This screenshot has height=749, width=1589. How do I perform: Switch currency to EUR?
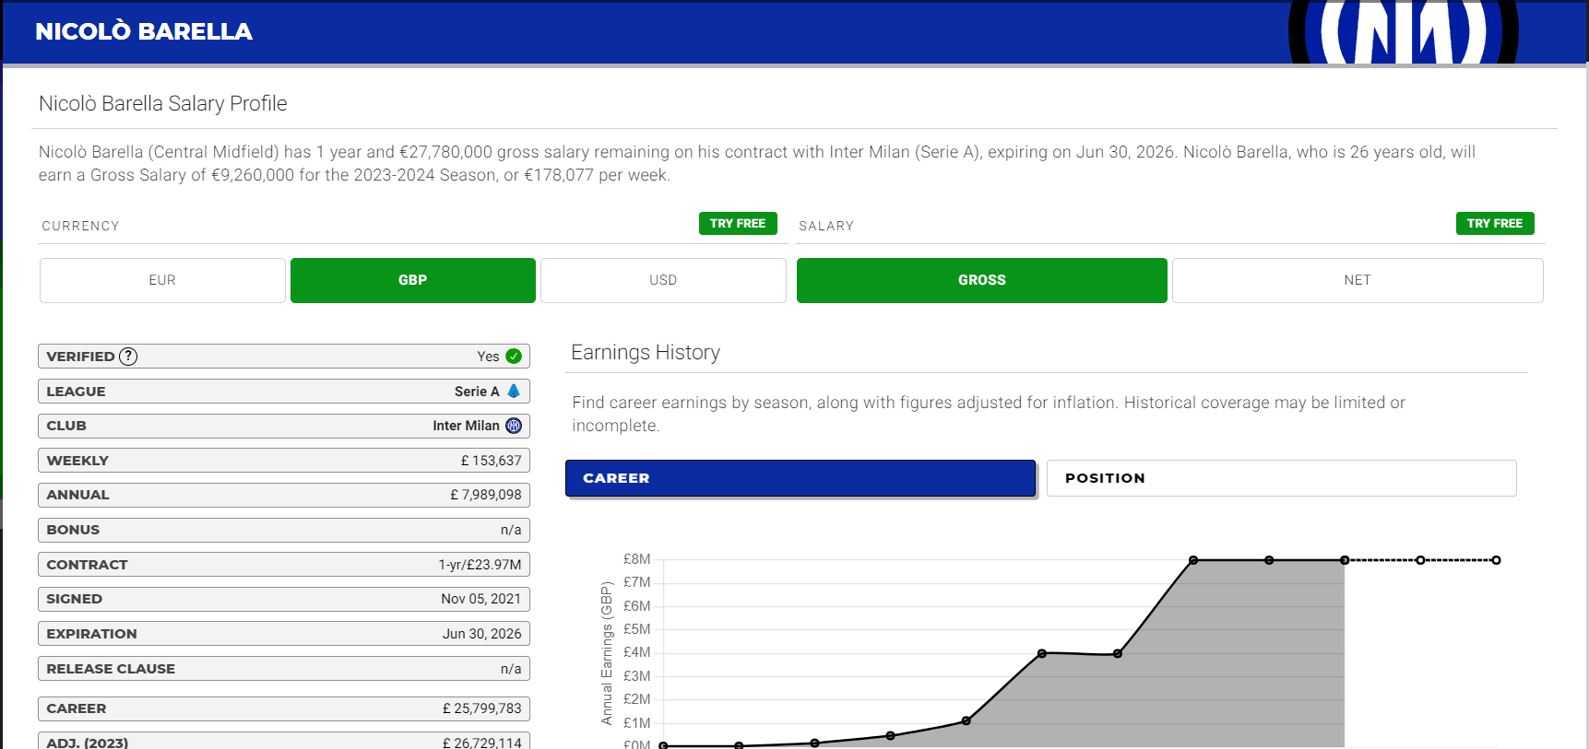(162, 280)
